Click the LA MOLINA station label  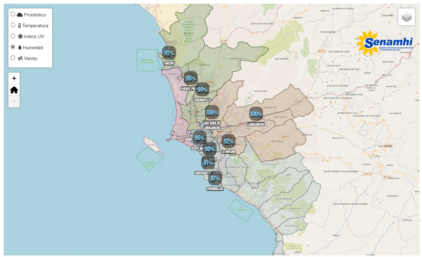[x=228, y=152]
